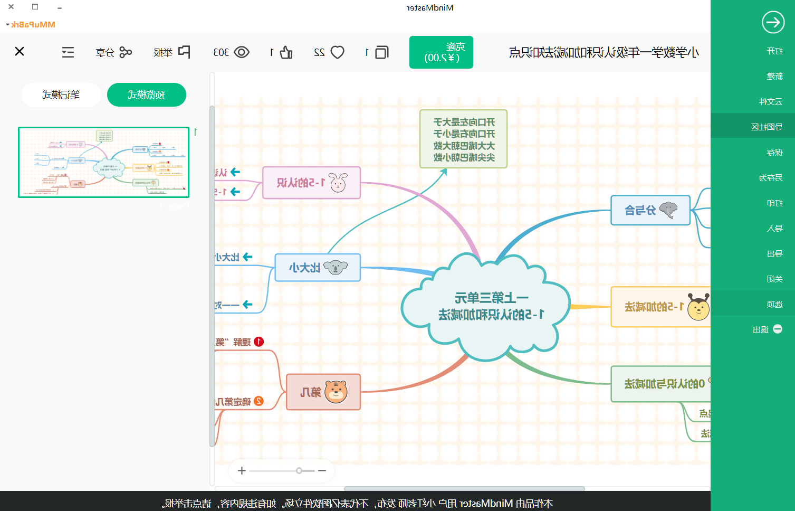Click the 退出 exit icon
This screenshot has width=795, height=511.
coord(778,329)
